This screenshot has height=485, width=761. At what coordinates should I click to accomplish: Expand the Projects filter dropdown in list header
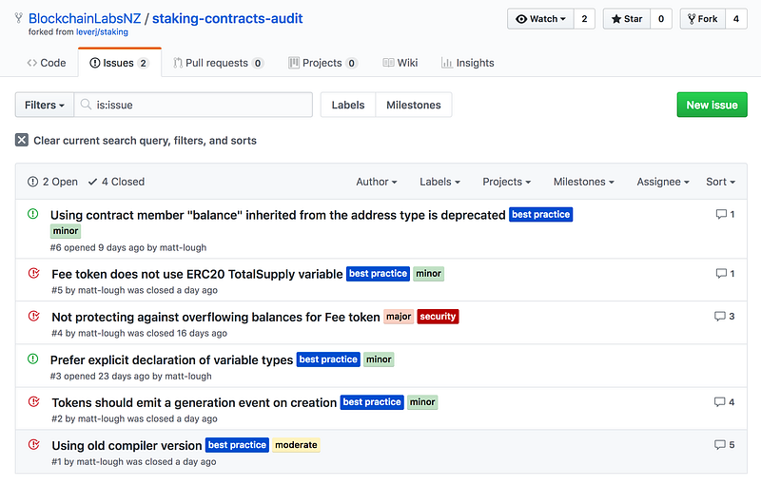pyautogui.click(x=507, y=182)
